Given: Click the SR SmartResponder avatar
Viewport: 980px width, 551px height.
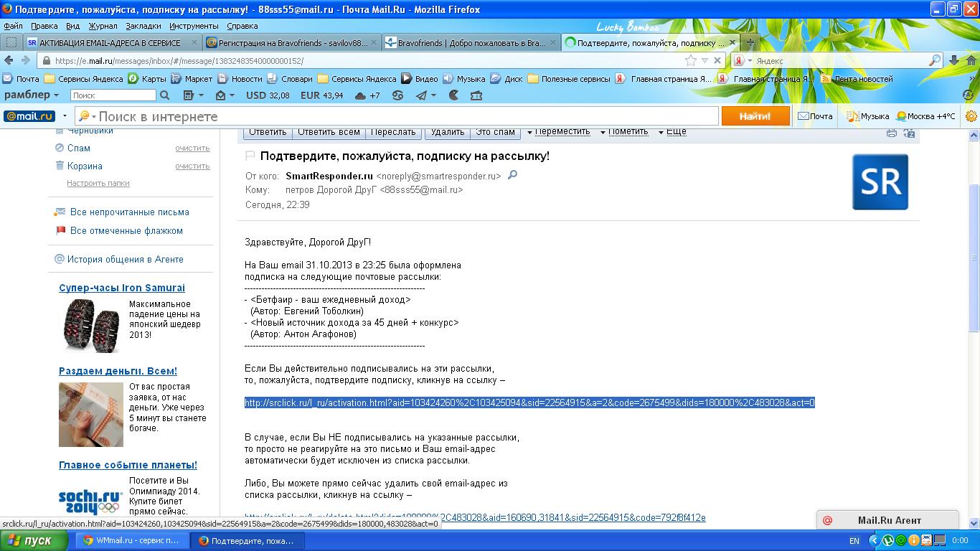Looking at the screenshot, I should pos(880,182).
